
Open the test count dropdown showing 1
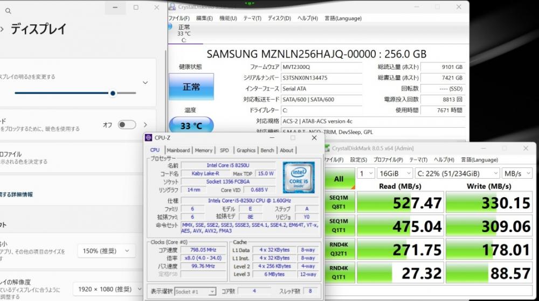[366, 173]
